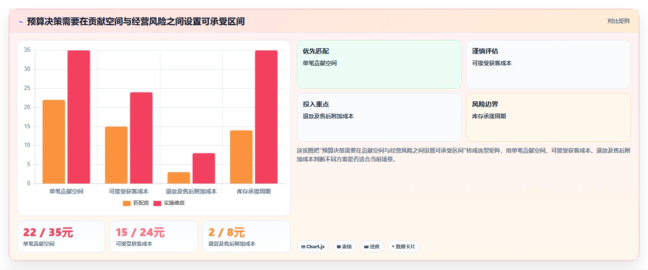Click the y-axis value 20
Screen dimensions: 648x270
(27, 107)
